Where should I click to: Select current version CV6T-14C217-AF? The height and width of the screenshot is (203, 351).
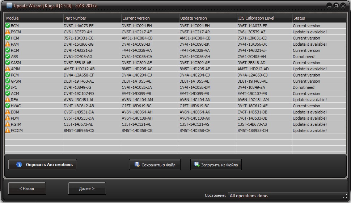coord(136,32)
